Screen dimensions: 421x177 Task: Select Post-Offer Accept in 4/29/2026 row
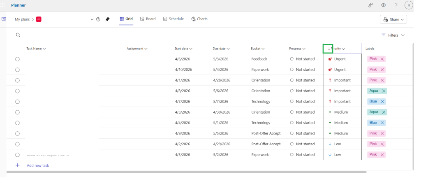tap(266, 144)
